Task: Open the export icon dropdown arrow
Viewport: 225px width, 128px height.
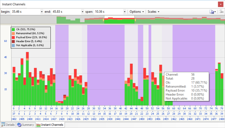Action: pos(215,12)
